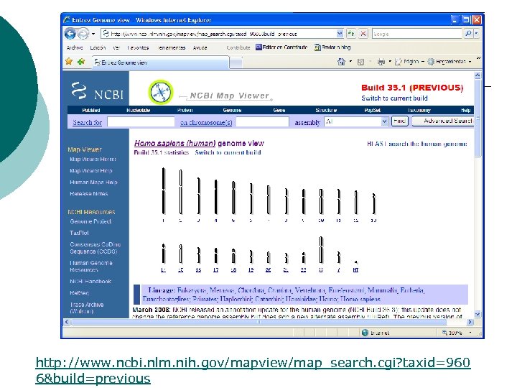Image resolution: width=517 pixels, height=388 pixels.
Task: Open the Ver menu
Action: [x=116, y=47]
